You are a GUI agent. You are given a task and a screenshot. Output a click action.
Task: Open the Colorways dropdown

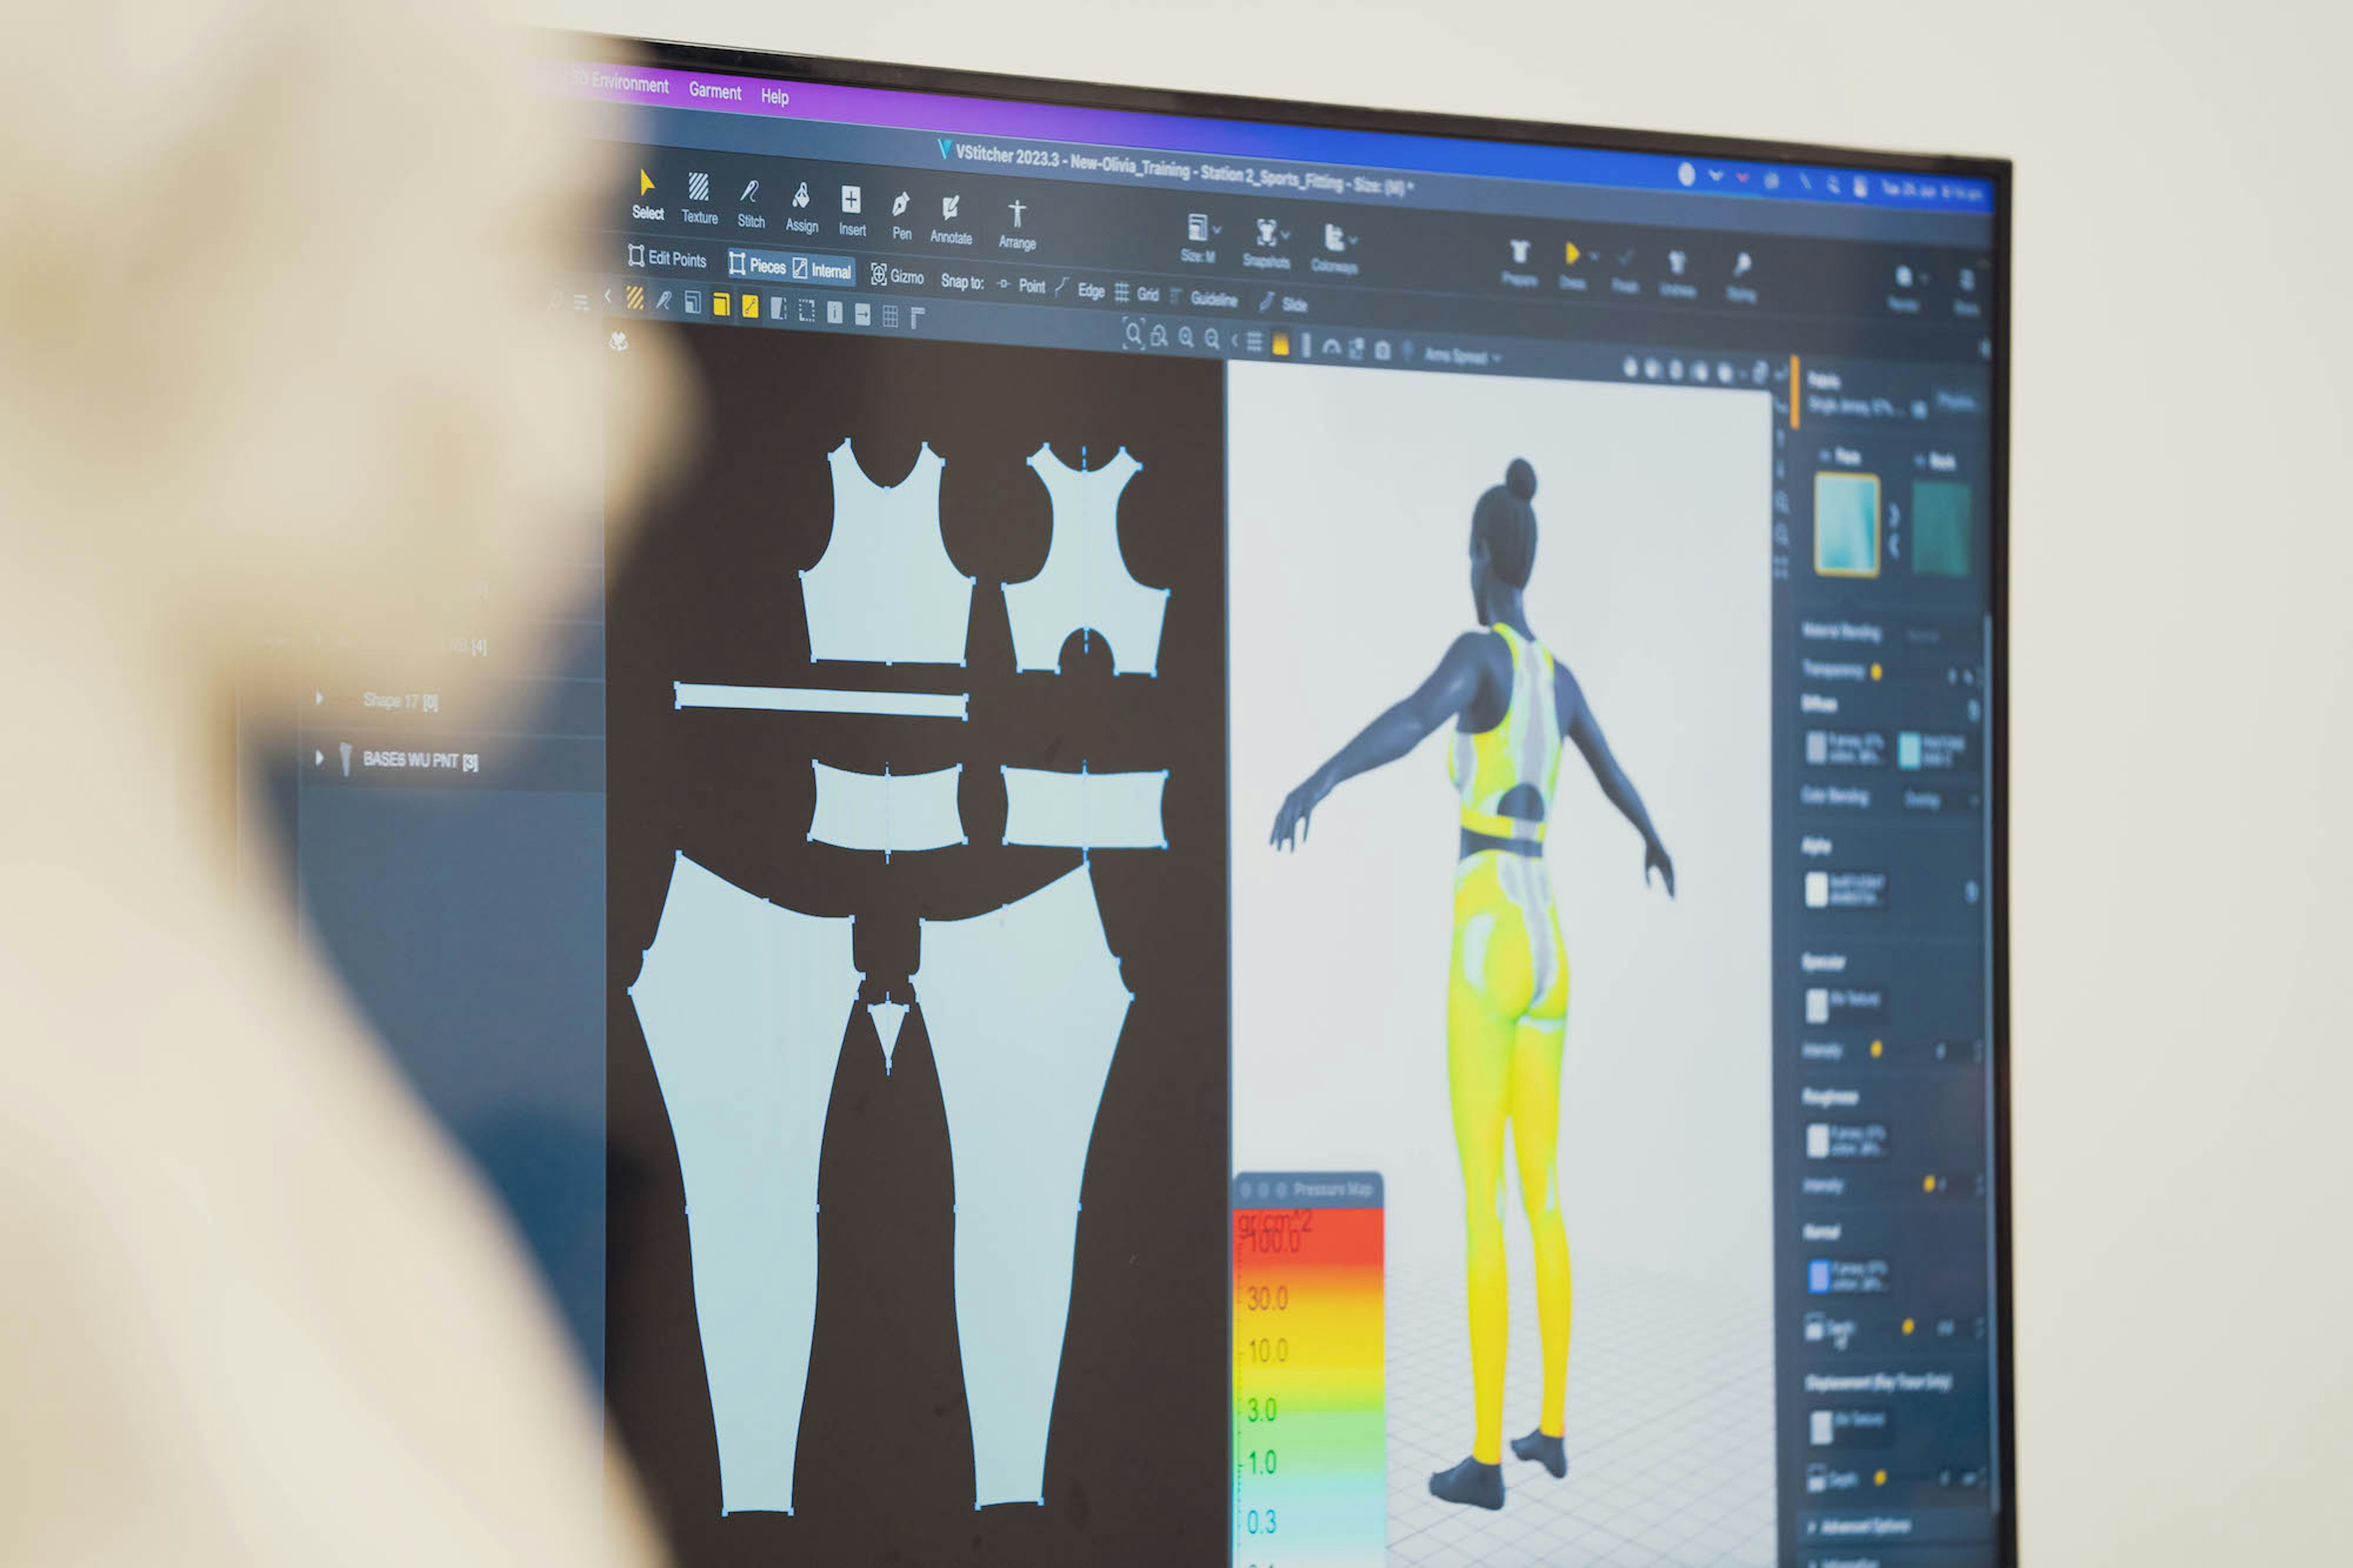tap(1335, 249)
